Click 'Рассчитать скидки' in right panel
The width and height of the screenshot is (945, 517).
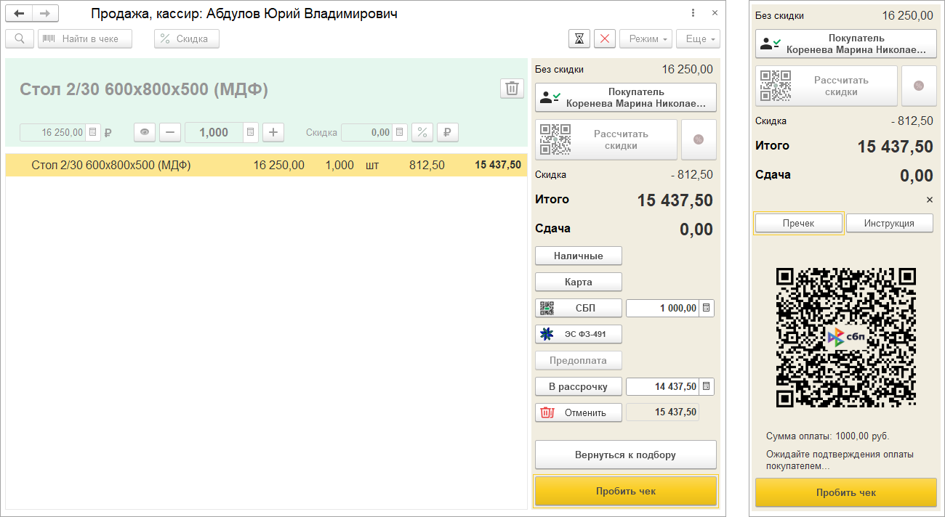(x=827, y=86)
